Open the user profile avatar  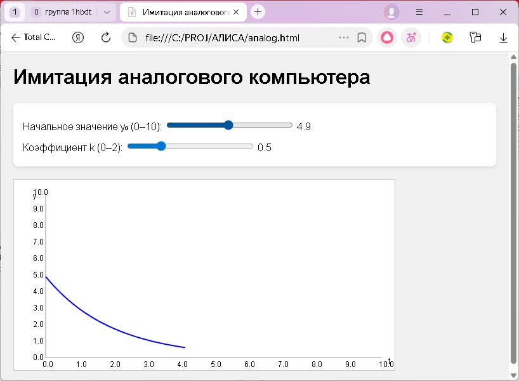coord(391,12)
